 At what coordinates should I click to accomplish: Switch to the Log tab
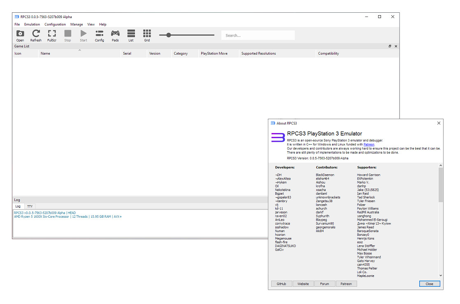(18, 207)
